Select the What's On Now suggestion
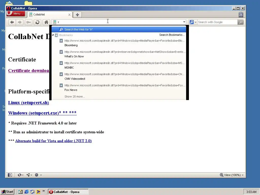This screenshot has width=260, height=195. click(119, 54)
